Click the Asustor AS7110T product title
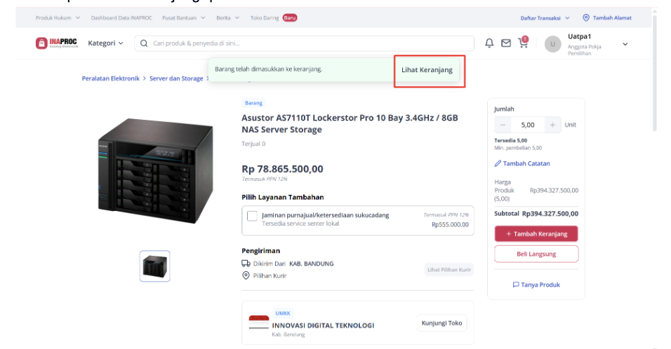671x349 pixels. [350, 123]
